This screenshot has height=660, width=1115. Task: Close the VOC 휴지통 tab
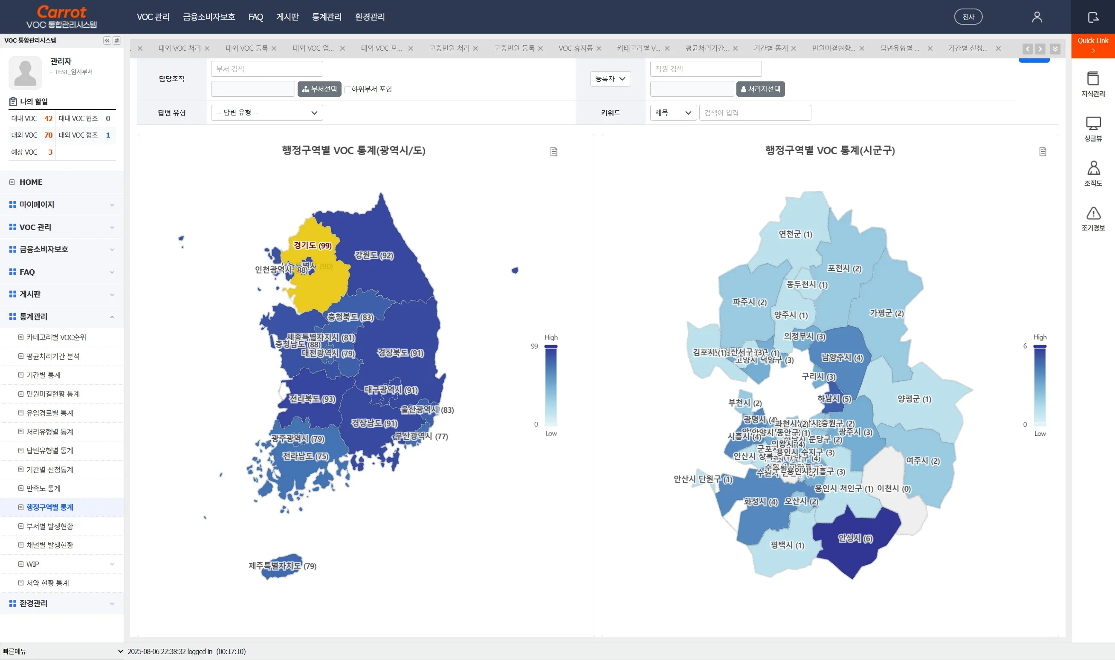pos(599,49)
